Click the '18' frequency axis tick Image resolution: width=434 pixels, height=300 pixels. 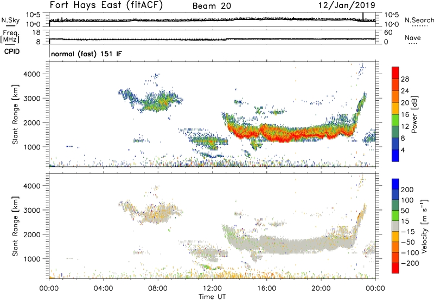pos(36,32)
